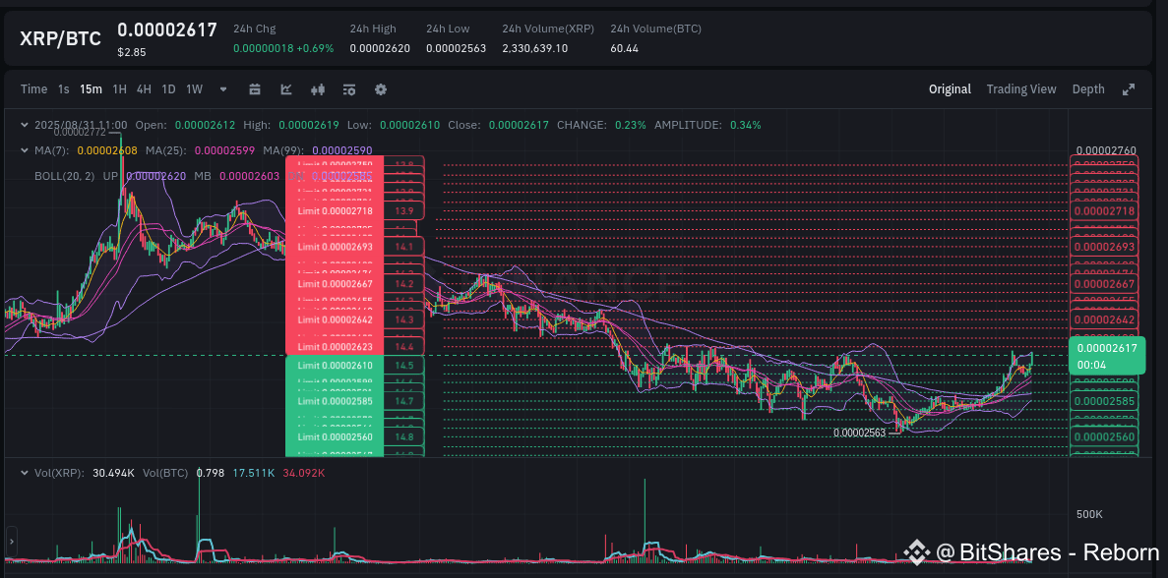This screenshot has height=578, width=1168.
Task: Click the 14.4 order quantity box
Action: (404, 346)
